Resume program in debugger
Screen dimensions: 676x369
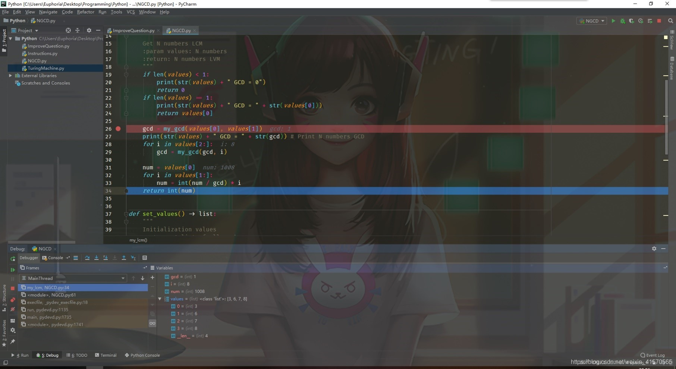click(x=13, y=269)
